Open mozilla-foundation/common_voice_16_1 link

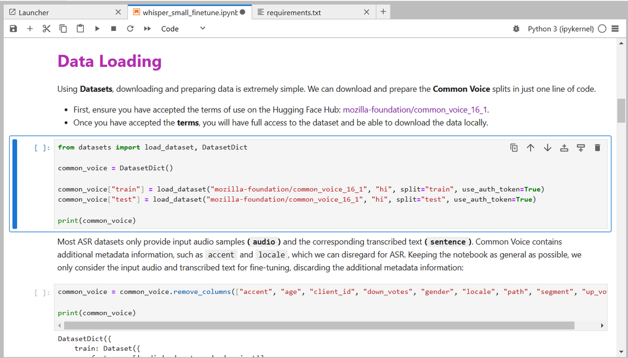(415, 110)
